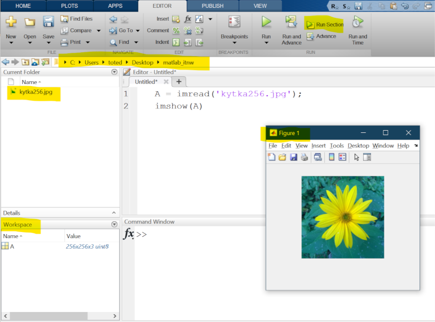Select the Edit Plot arrow tool

[357, 157]
